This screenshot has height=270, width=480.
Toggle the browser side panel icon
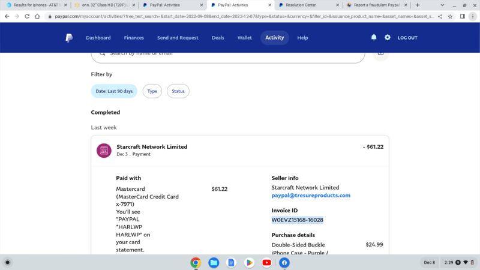point(462,17)
